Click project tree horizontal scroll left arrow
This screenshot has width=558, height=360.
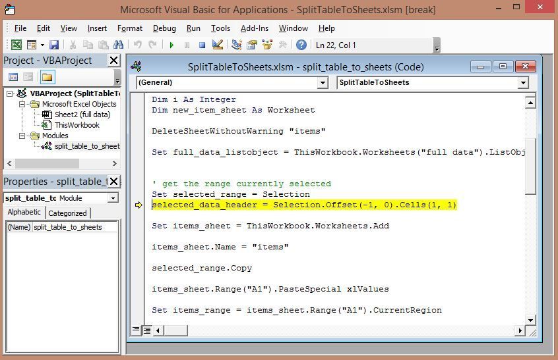pyautogui.click(x=9, y=164)
